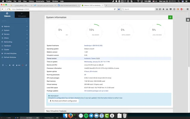This screenshot has height=119, width=190.
Task: Open the beedesign.ir hostname link
Action: [x=93, y=46]
